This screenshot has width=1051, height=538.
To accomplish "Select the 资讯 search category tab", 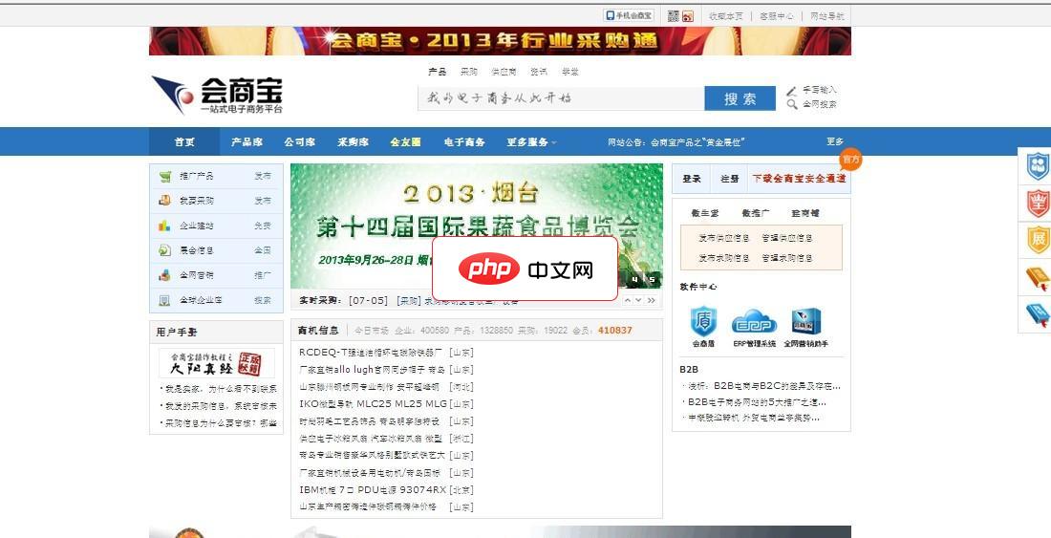I will 538,72.
